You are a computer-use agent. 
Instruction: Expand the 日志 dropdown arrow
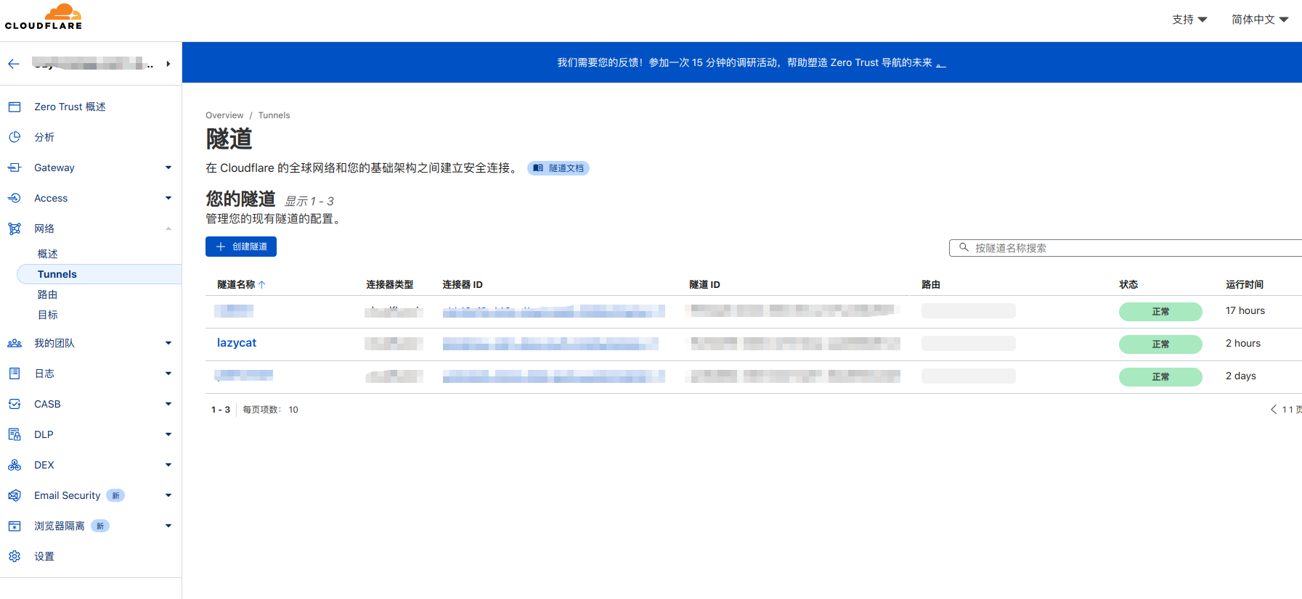point(168,373)
